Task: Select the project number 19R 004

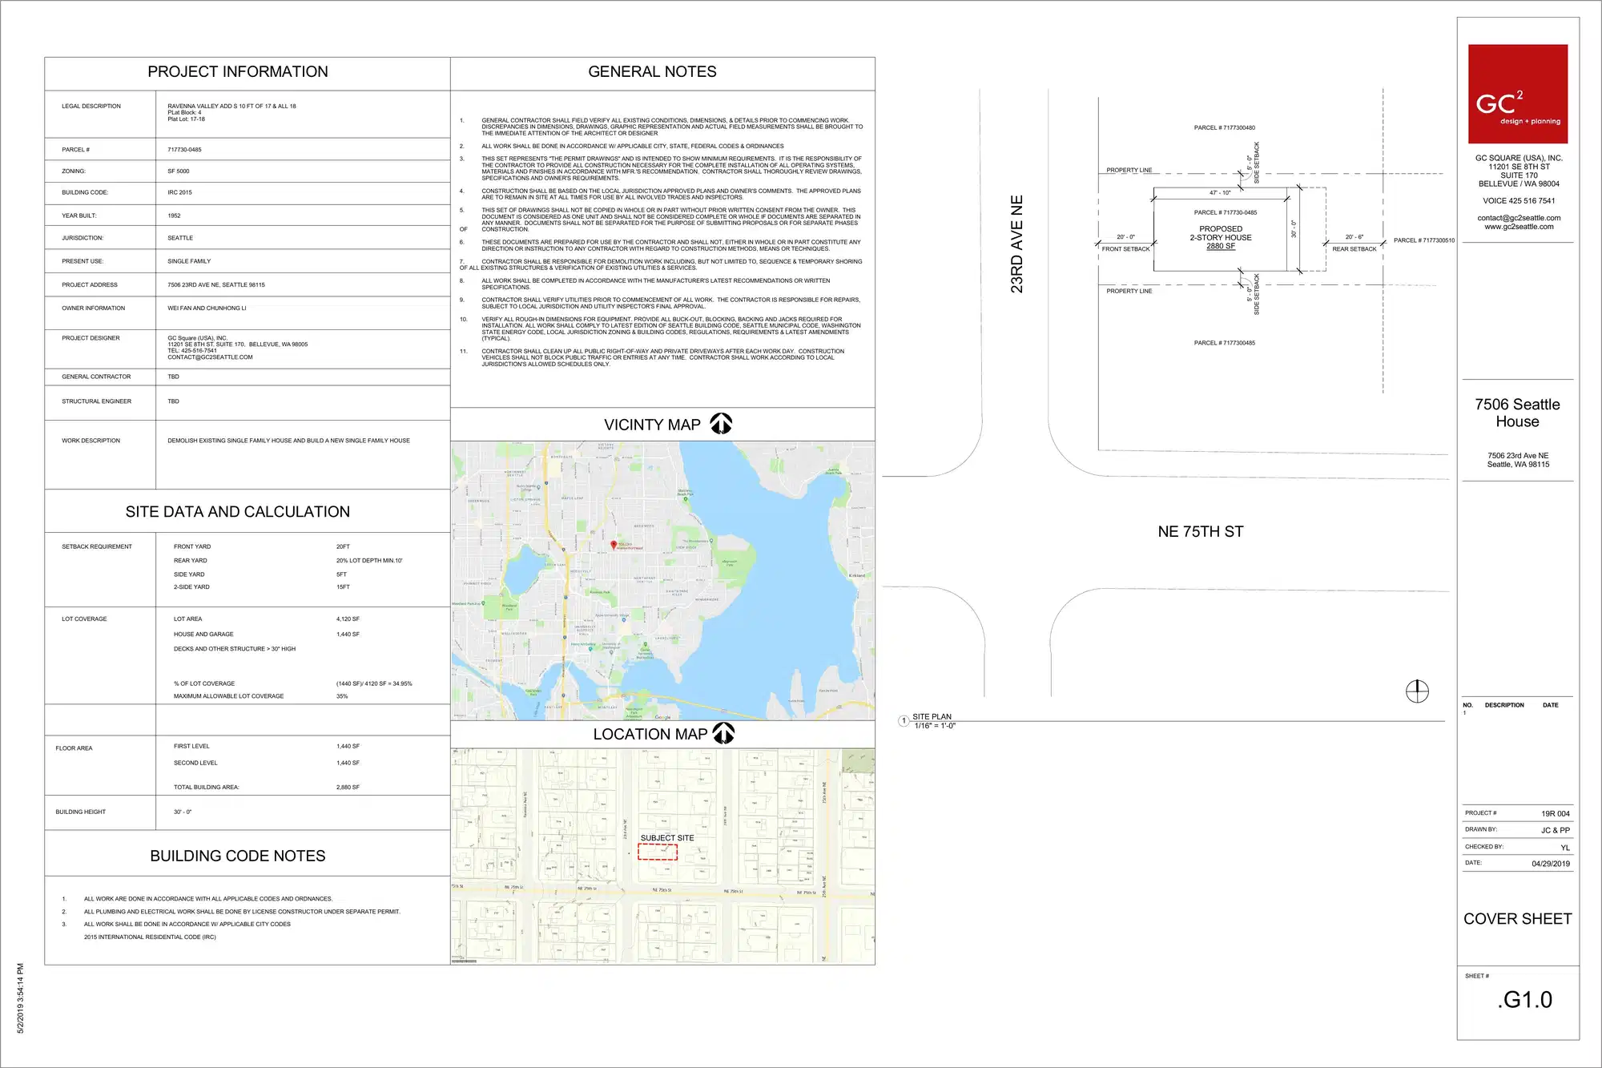Action: pos(1556,814)
